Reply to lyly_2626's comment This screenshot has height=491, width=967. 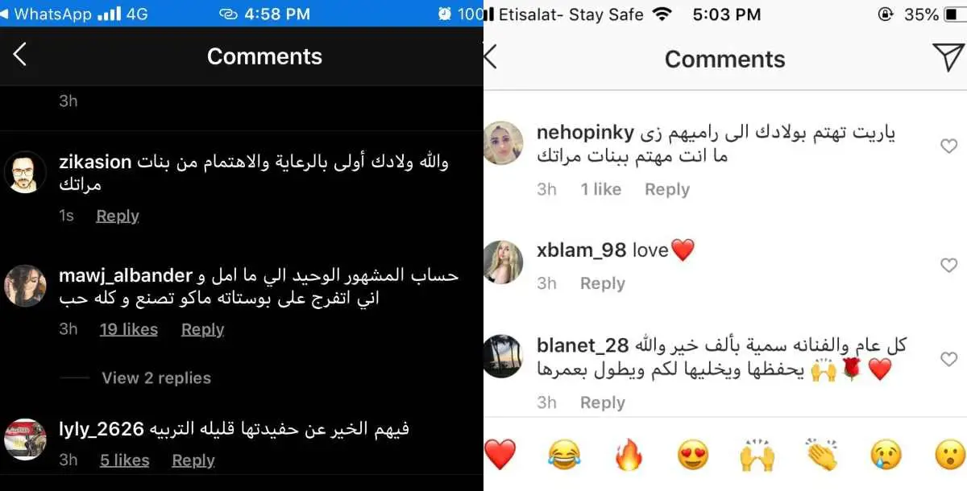click(x=193, y=460)
